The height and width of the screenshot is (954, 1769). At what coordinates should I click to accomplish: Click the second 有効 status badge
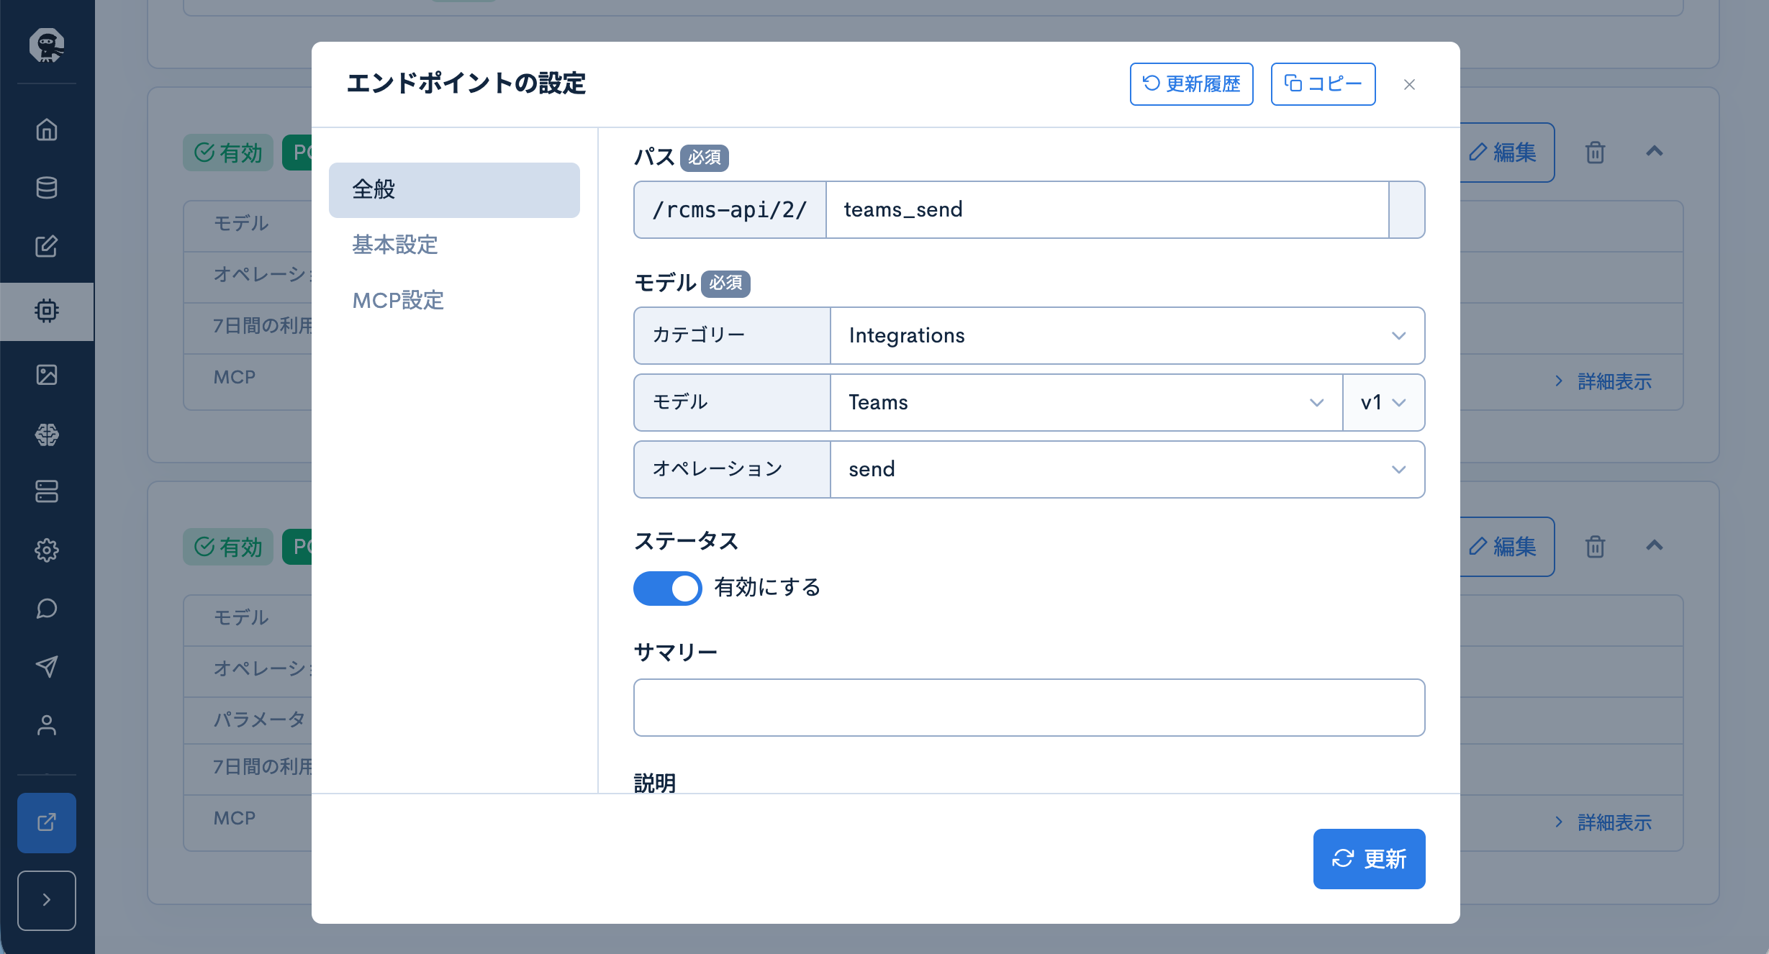228,547
